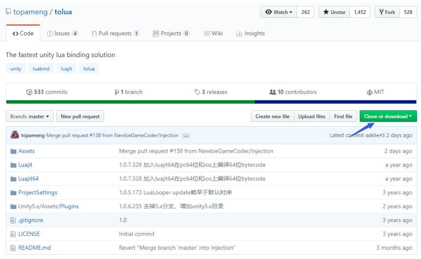Click the Assets folder icon

click(x=13, y=151)
